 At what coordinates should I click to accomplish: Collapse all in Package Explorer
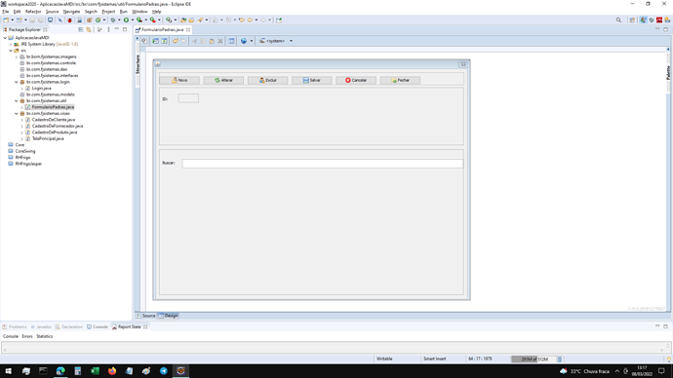click(80, 29)
